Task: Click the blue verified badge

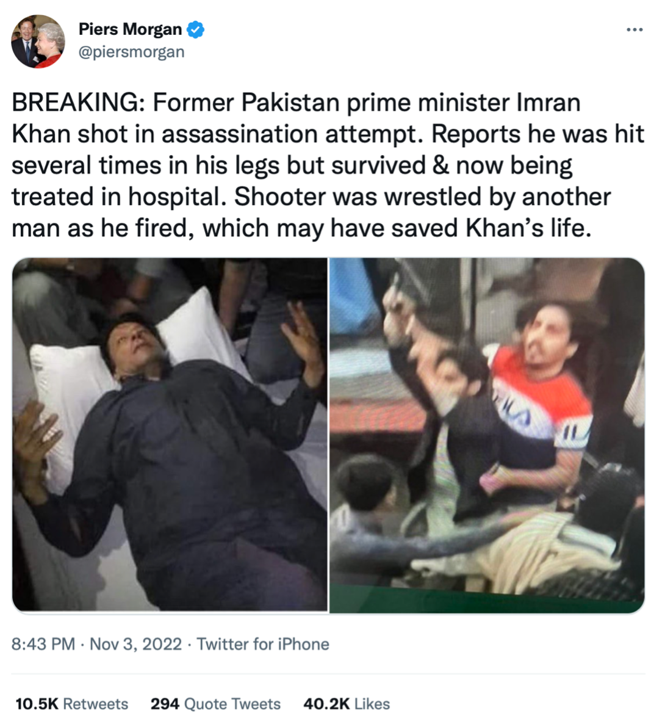Action: tap(195, 29)
